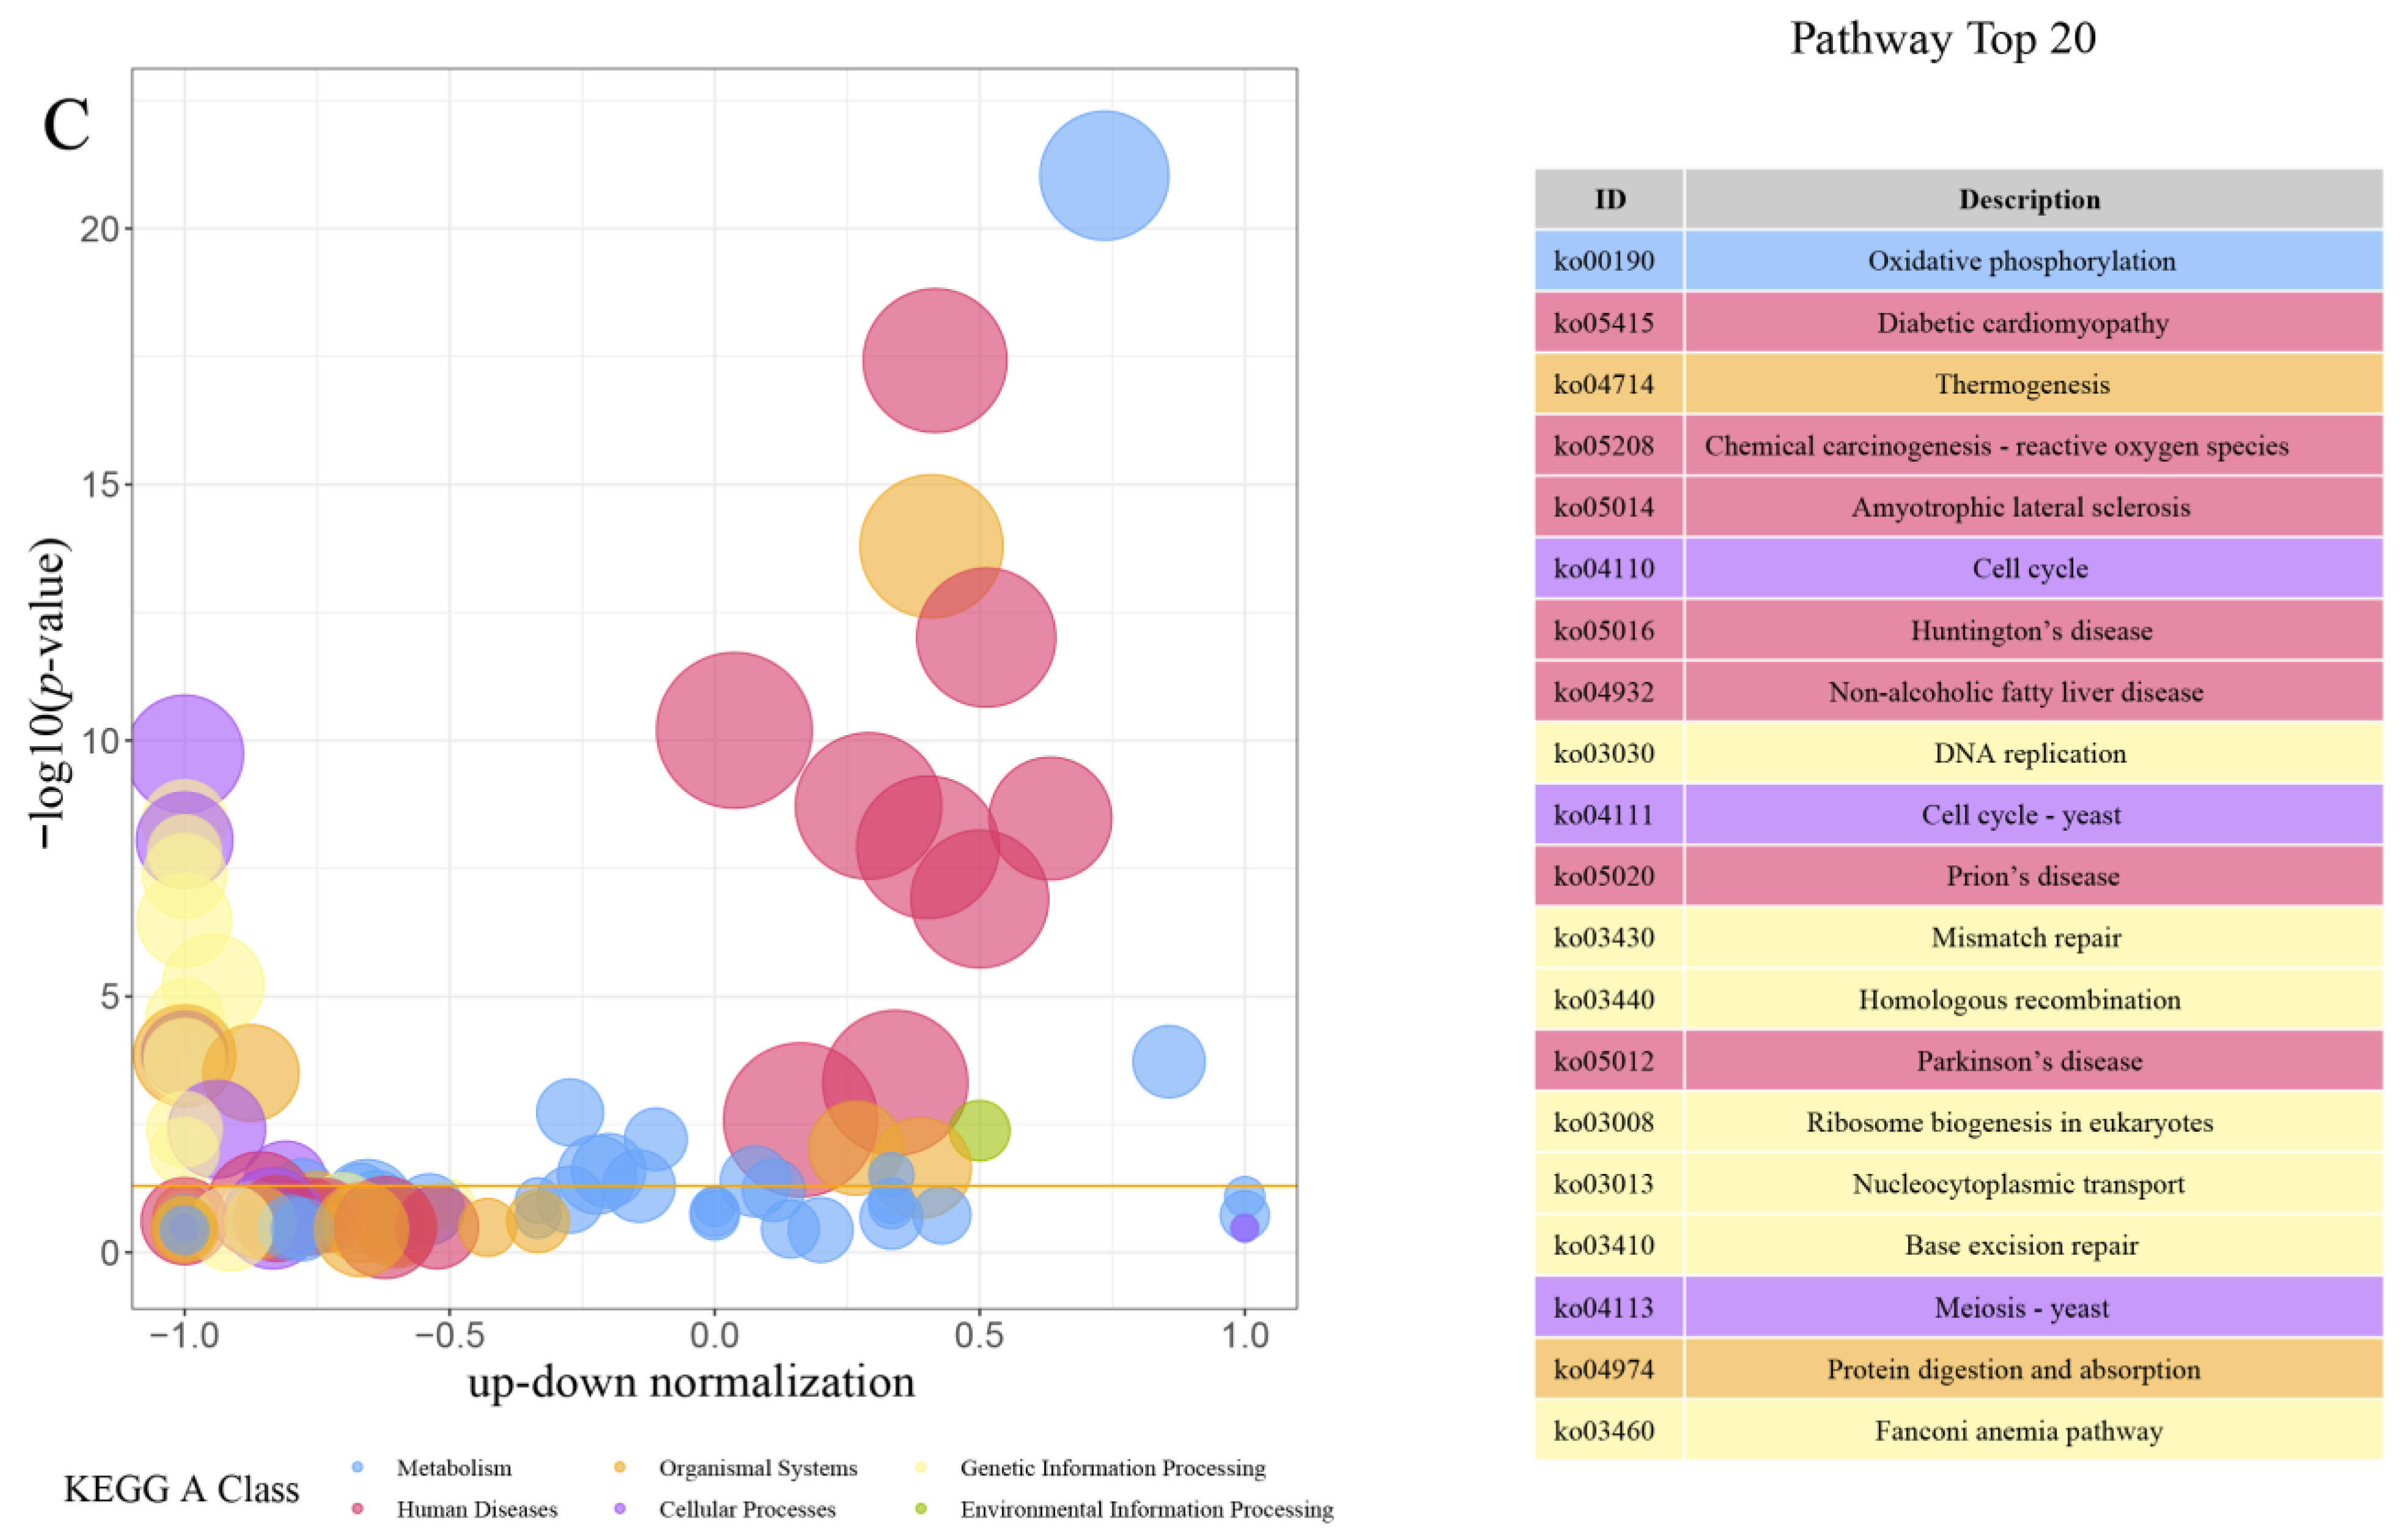Click the Human Diseases red legend dot
The height and width of the screenshot is (1540, 2400).
tap(358, 1508)
